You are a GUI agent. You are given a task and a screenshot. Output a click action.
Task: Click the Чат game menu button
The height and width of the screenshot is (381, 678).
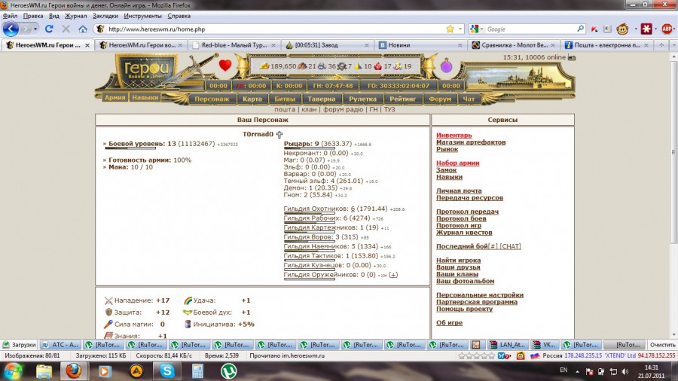pyautogui.click(x=469, y=99)
